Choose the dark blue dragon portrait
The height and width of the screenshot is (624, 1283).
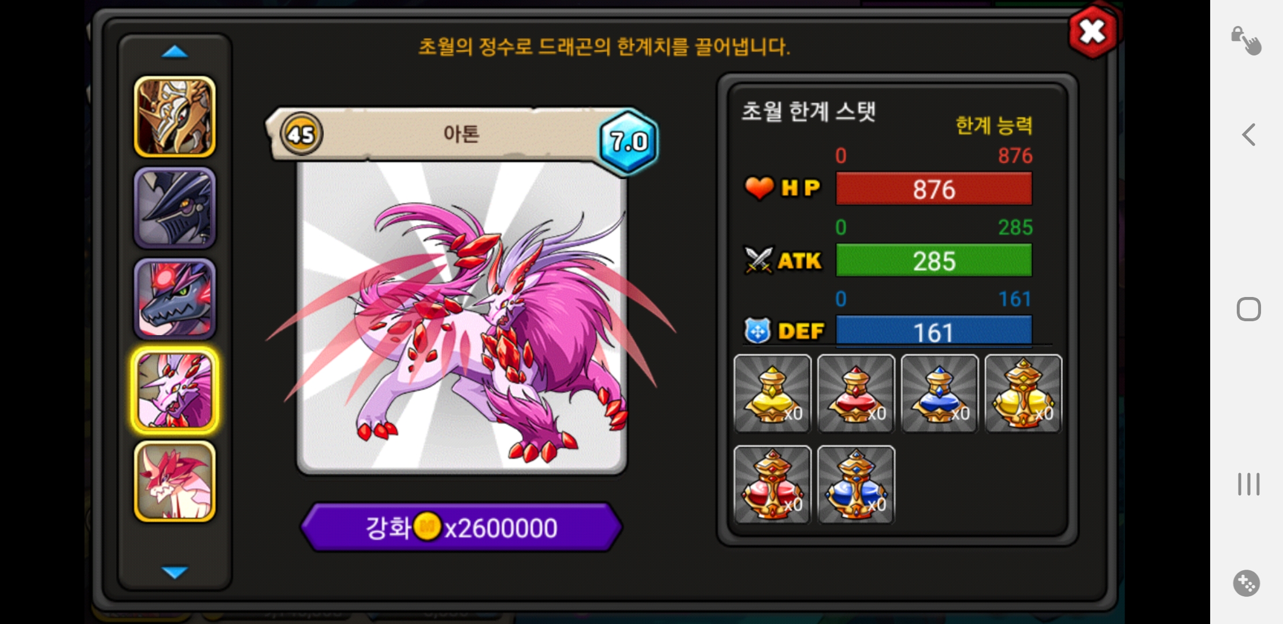(x=175, y=208)
